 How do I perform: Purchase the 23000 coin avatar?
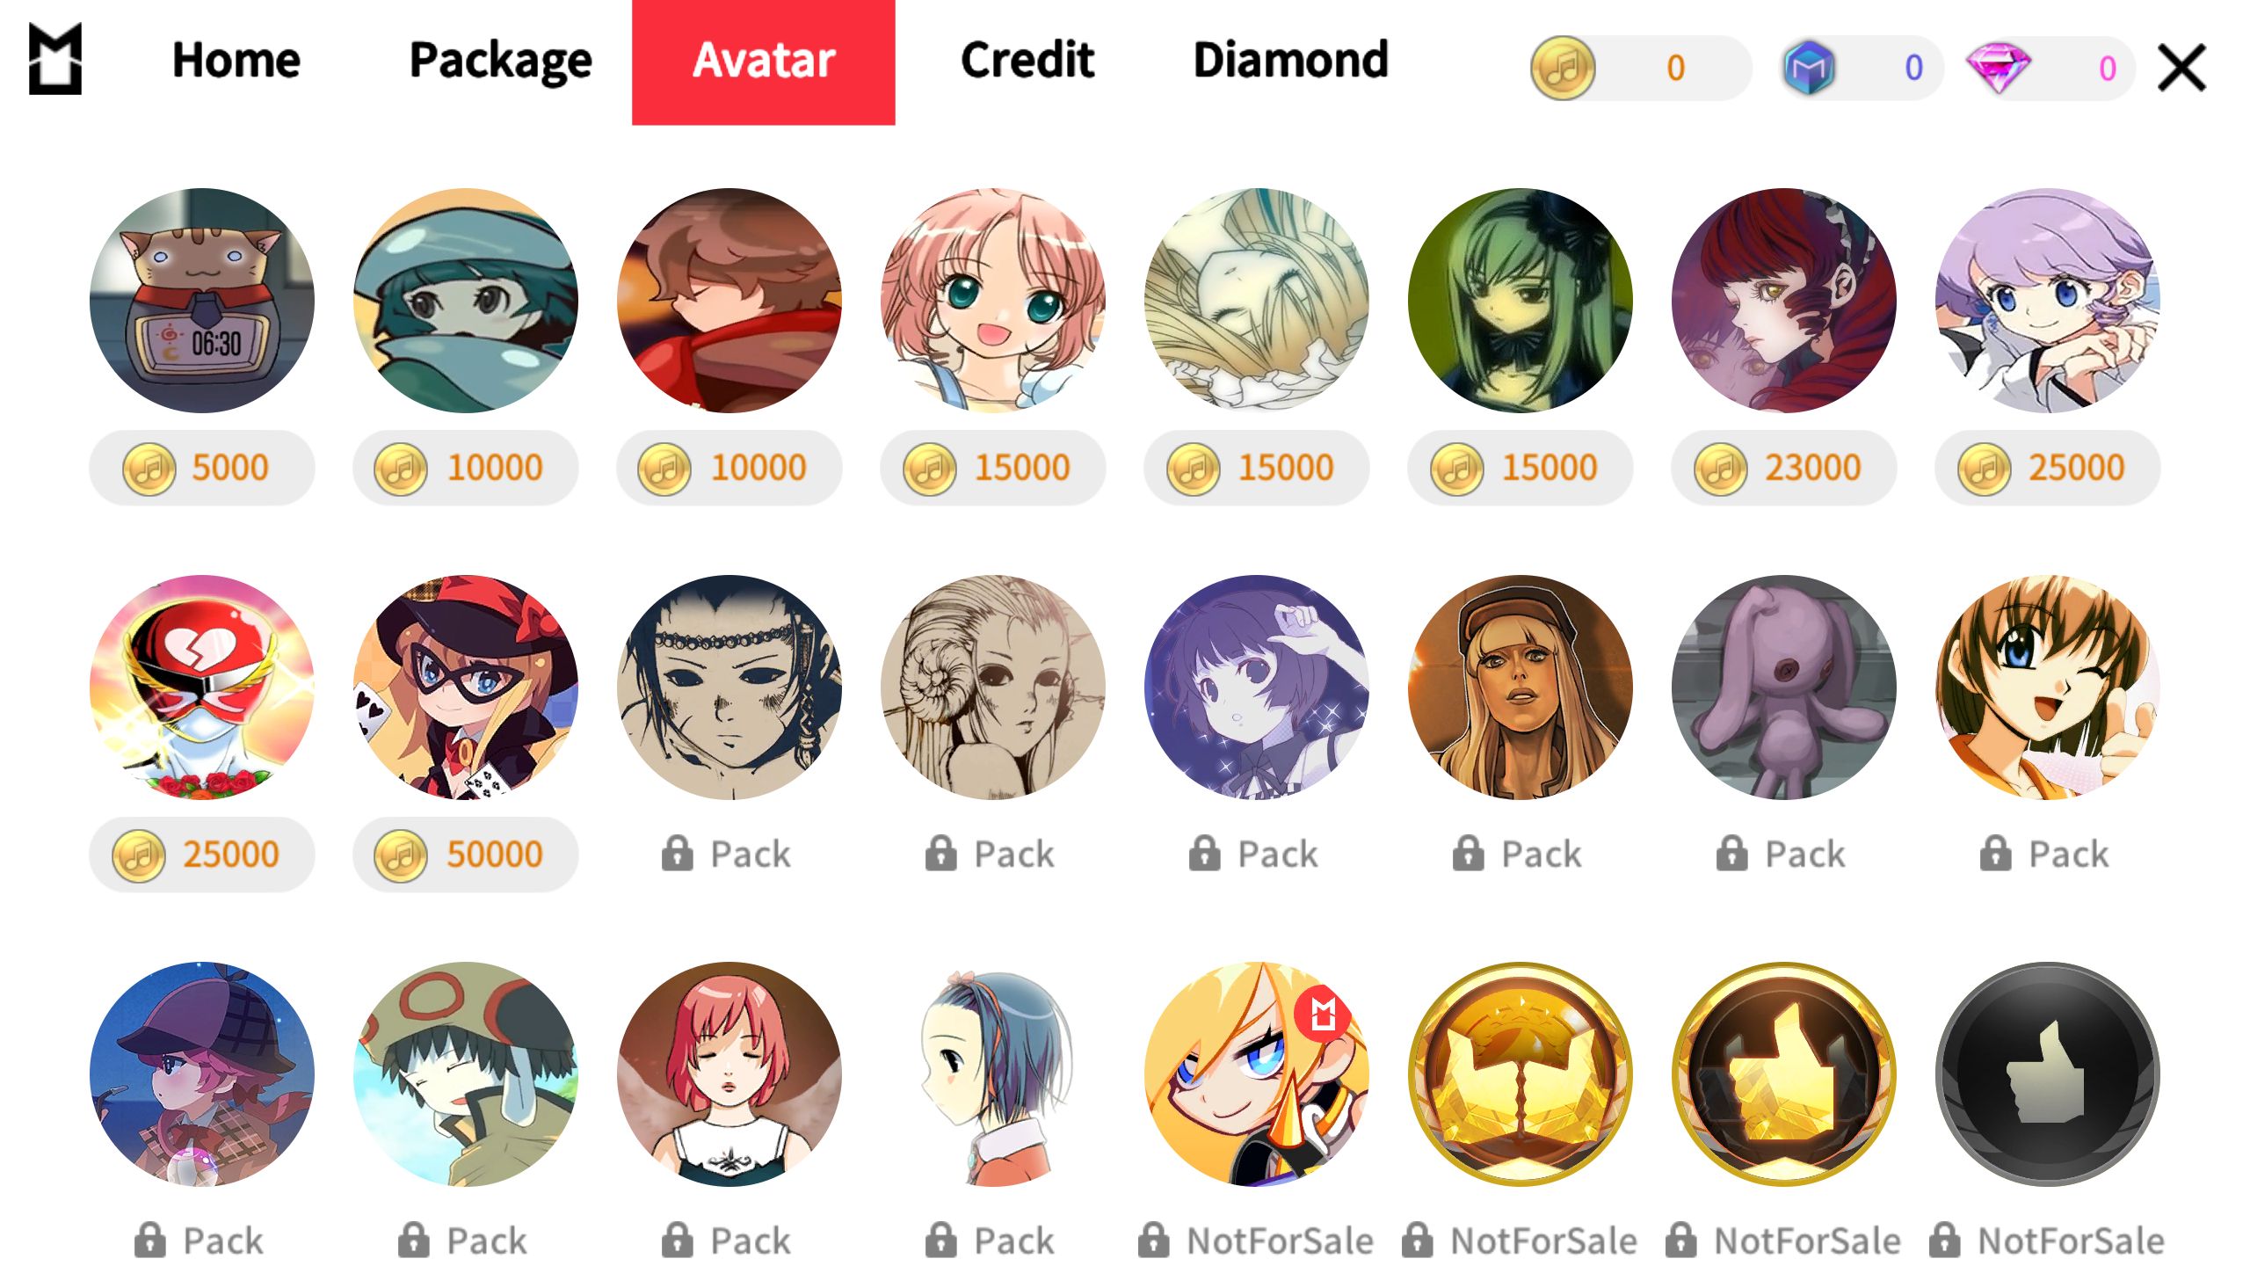(x=1784, y=468)
